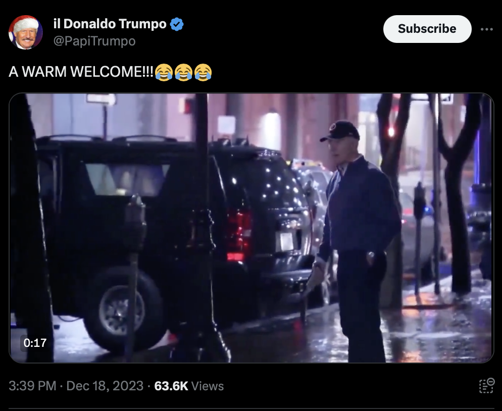Subscribe to il Donaldo Trumpo
Image resolution: width=502 pixels, height=411 pixels.
(x=427, y=29)
